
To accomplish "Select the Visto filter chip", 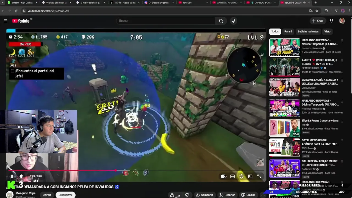I will (327, 31).
